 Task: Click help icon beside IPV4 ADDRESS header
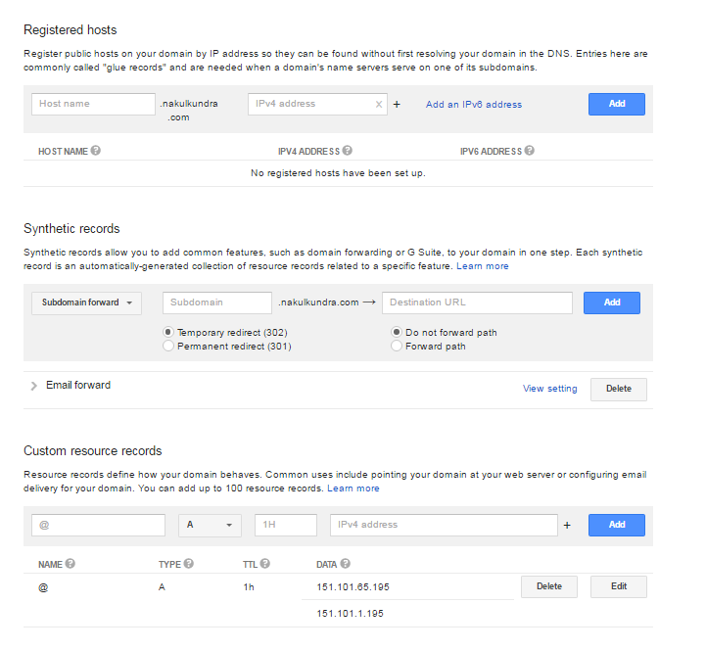(348, 152)
